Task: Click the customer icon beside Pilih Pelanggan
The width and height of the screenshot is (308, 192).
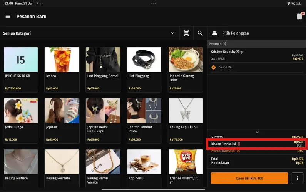Action: pos(214,33)
